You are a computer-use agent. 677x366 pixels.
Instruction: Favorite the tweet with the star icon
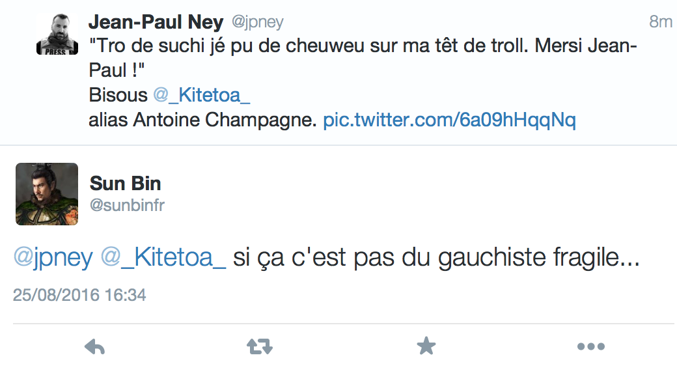click(426, 346)
